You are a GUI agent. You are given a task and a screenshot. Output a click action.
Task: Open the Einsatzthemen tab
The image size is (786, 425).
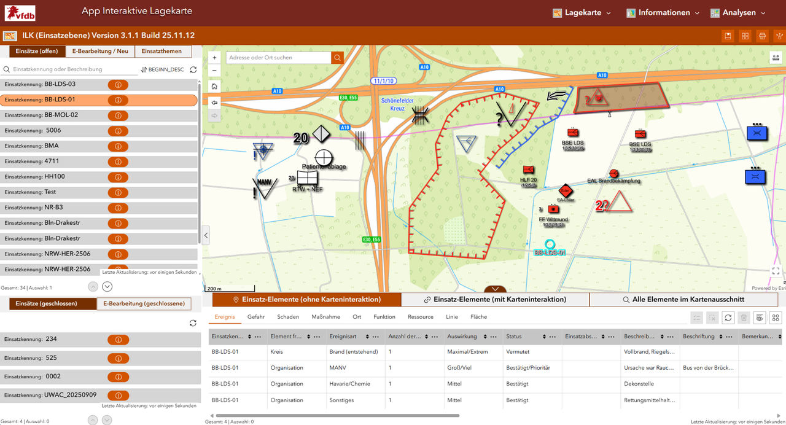coord(161,52)
